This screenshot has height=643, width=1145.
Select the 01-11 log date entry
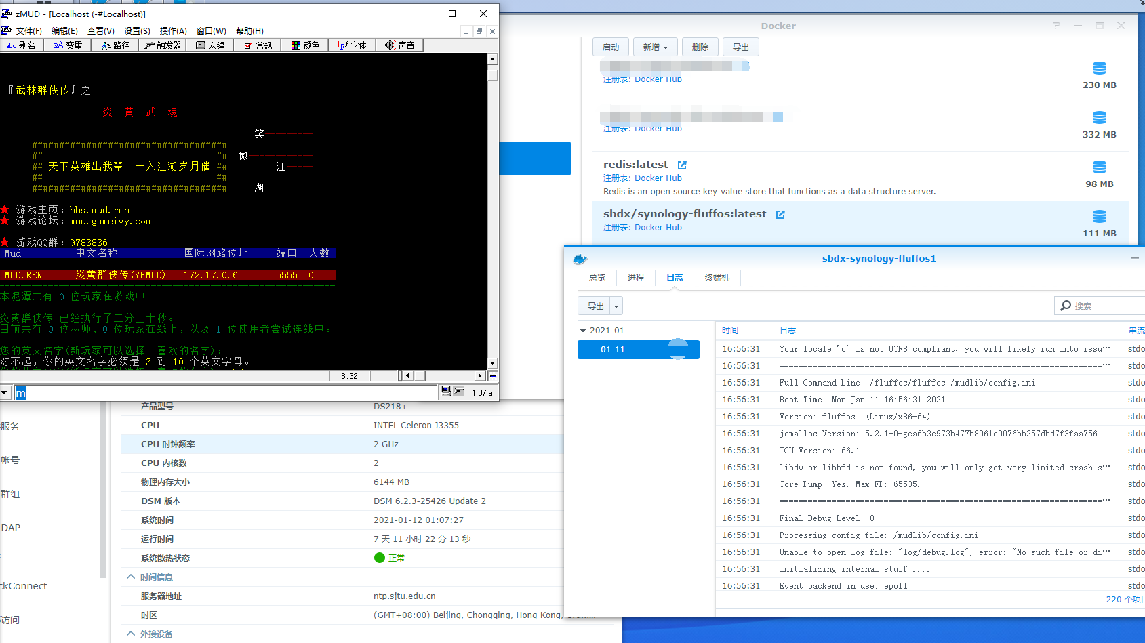639,350
